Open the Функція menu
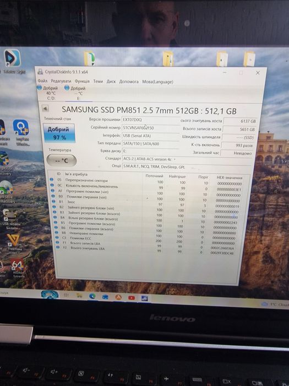This screenshot has height=386, width=289. [82, 81]
